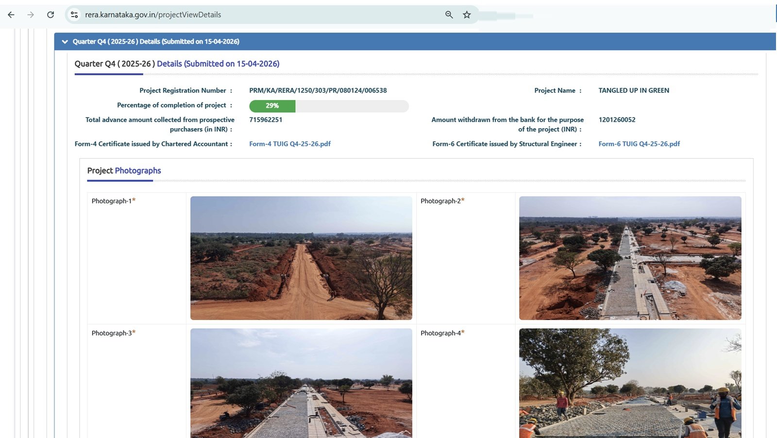Open Form-4 TUIG Q4-25-26.pdf link
The image size is (777, 438).
click(289, 144)
